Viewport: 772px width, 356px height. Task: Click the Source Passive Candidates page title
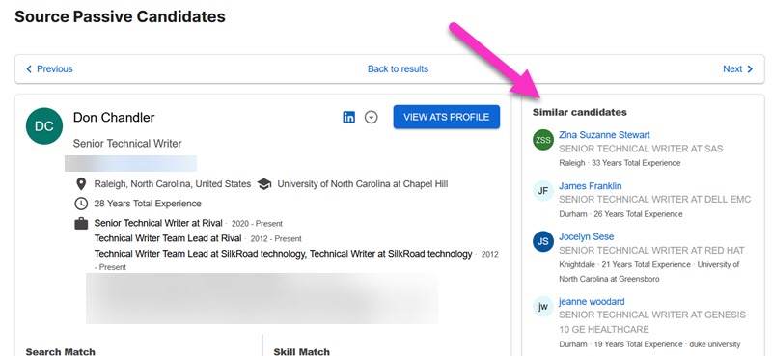tap(120, 16)
